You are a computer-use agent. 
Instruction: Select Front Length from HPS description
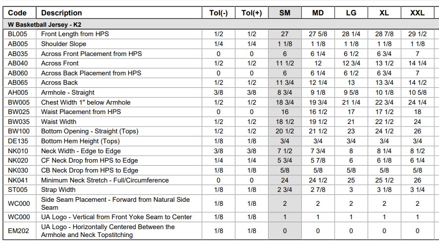(x=75, y=34)
